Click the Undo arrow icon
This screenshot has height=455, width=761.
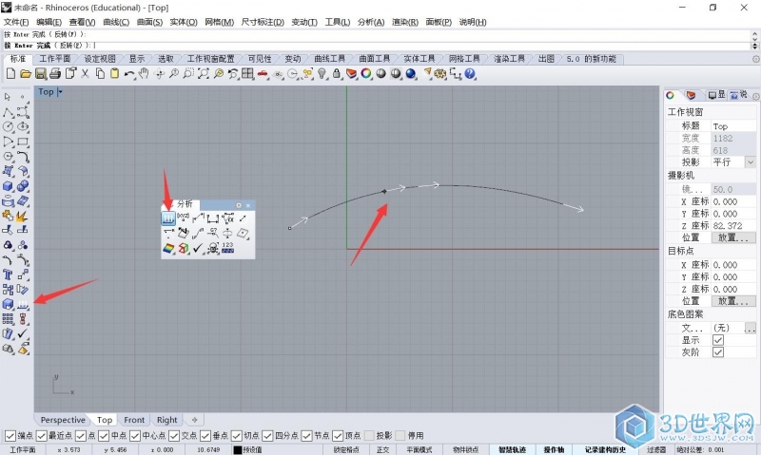click(129, 74)
